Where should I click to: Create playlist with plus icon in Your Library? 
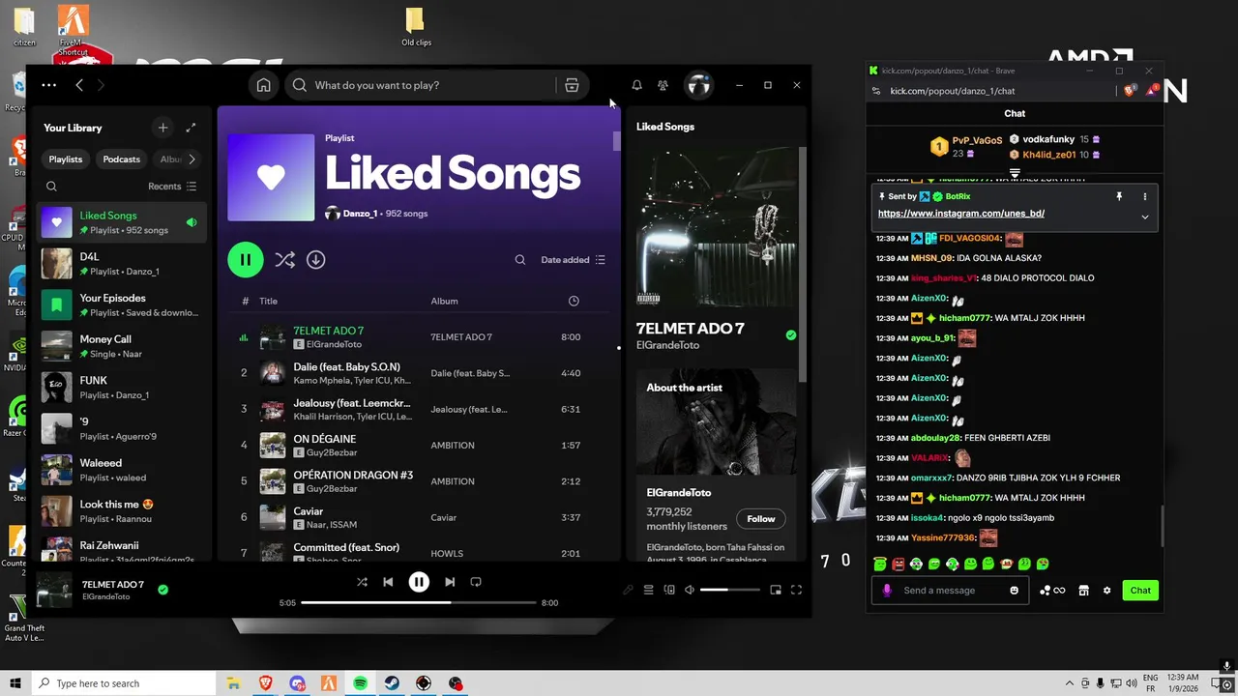pos(162,128)
